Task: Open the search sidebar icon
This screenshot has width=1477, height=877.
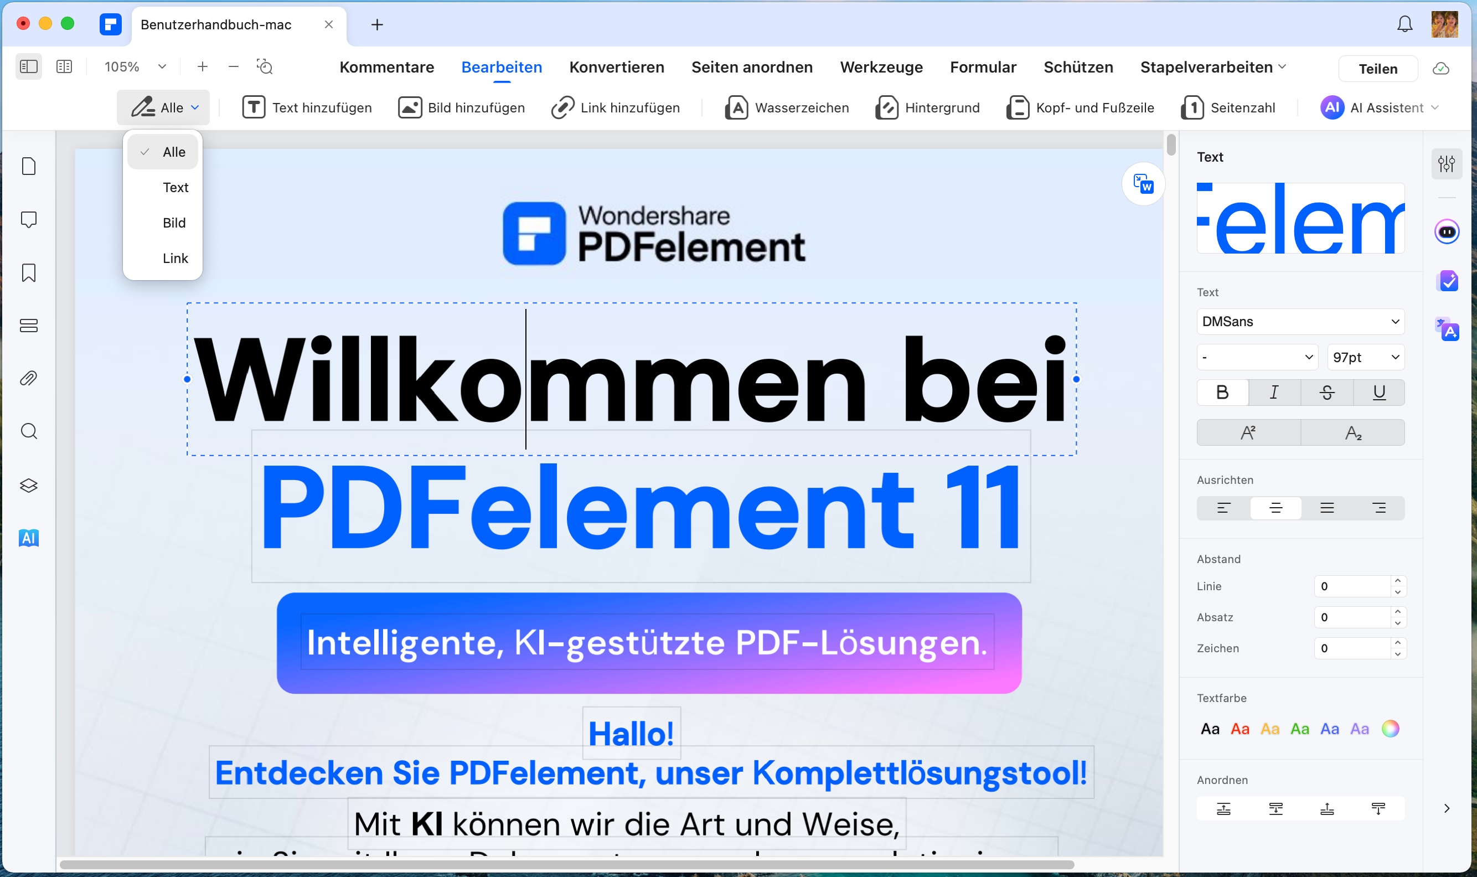Action: tap(28, 431)
